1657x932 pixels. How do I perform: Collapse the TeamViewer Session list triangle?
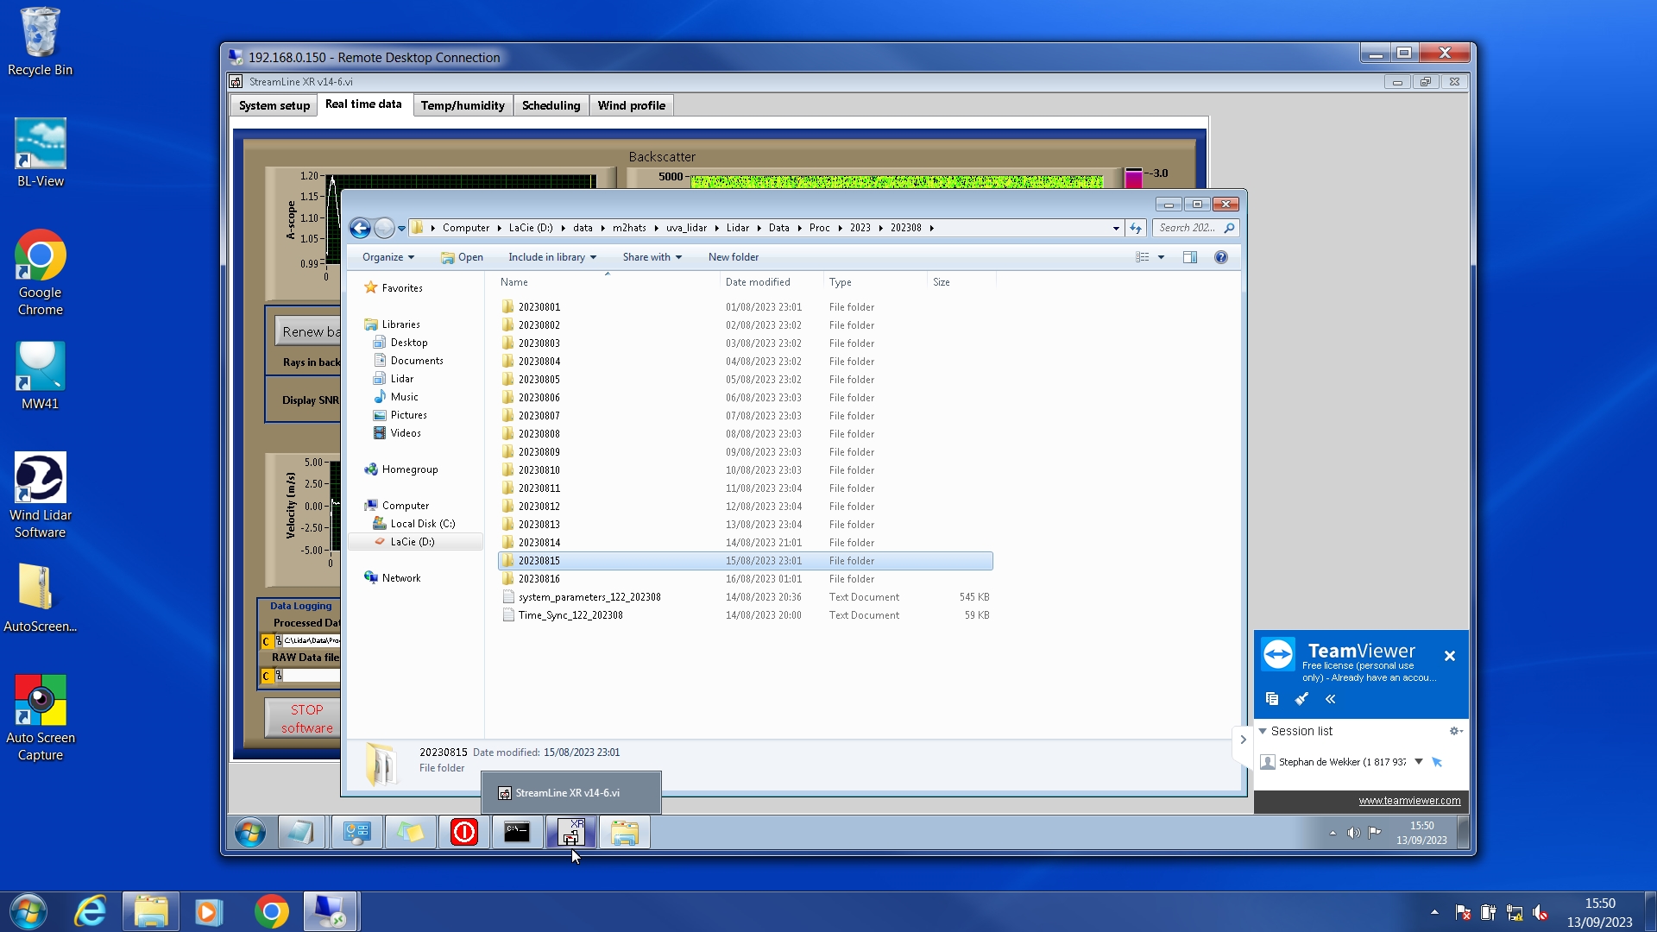[1263, 731]
